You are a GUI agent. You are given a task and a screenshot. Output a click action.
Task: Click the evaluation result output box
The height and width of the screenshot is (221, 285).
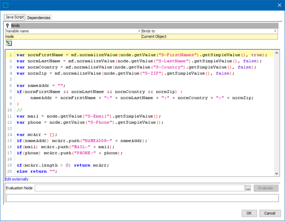142,198
